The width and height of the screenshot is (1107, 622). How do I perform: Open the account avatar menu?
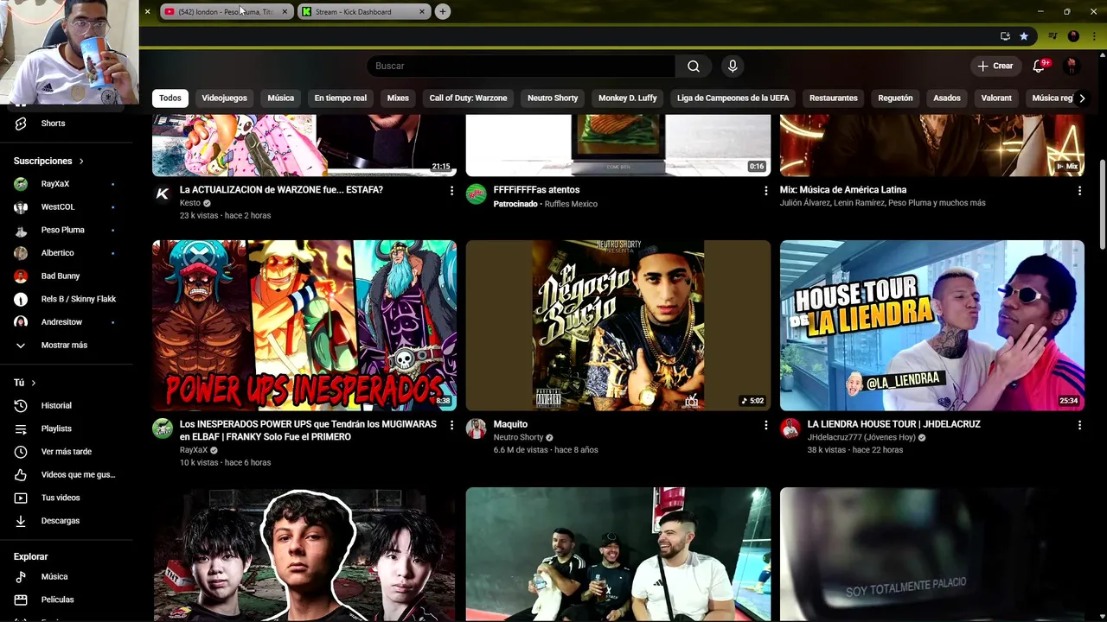click(1072, 66)
